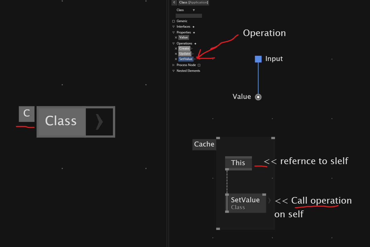Select the Update operation entry

185,54
